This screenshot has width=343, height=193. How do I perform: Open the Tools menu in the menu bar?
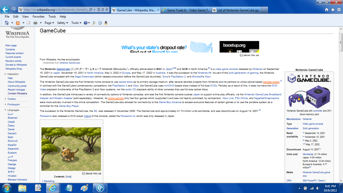point(52,17)
